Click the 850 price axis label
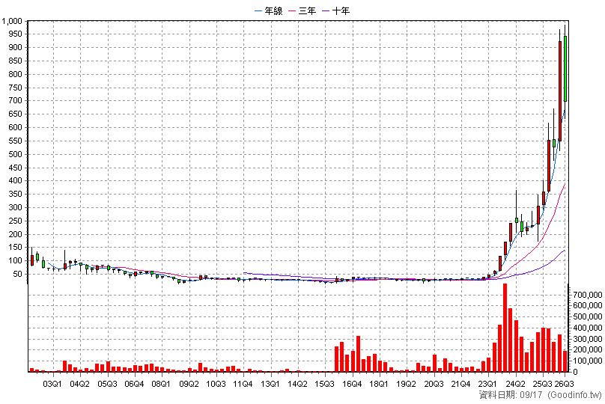This screenshot has width=605, height=404. (x=16, y=61)
